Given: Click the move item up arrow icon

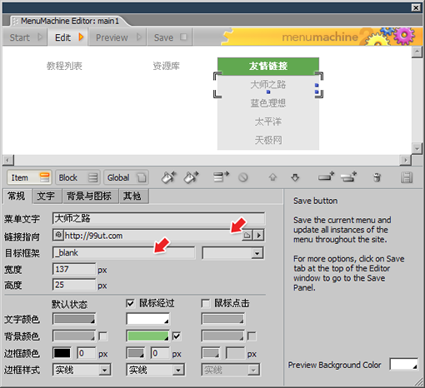Looking at the screenshot, I should (x=272, y=177).
